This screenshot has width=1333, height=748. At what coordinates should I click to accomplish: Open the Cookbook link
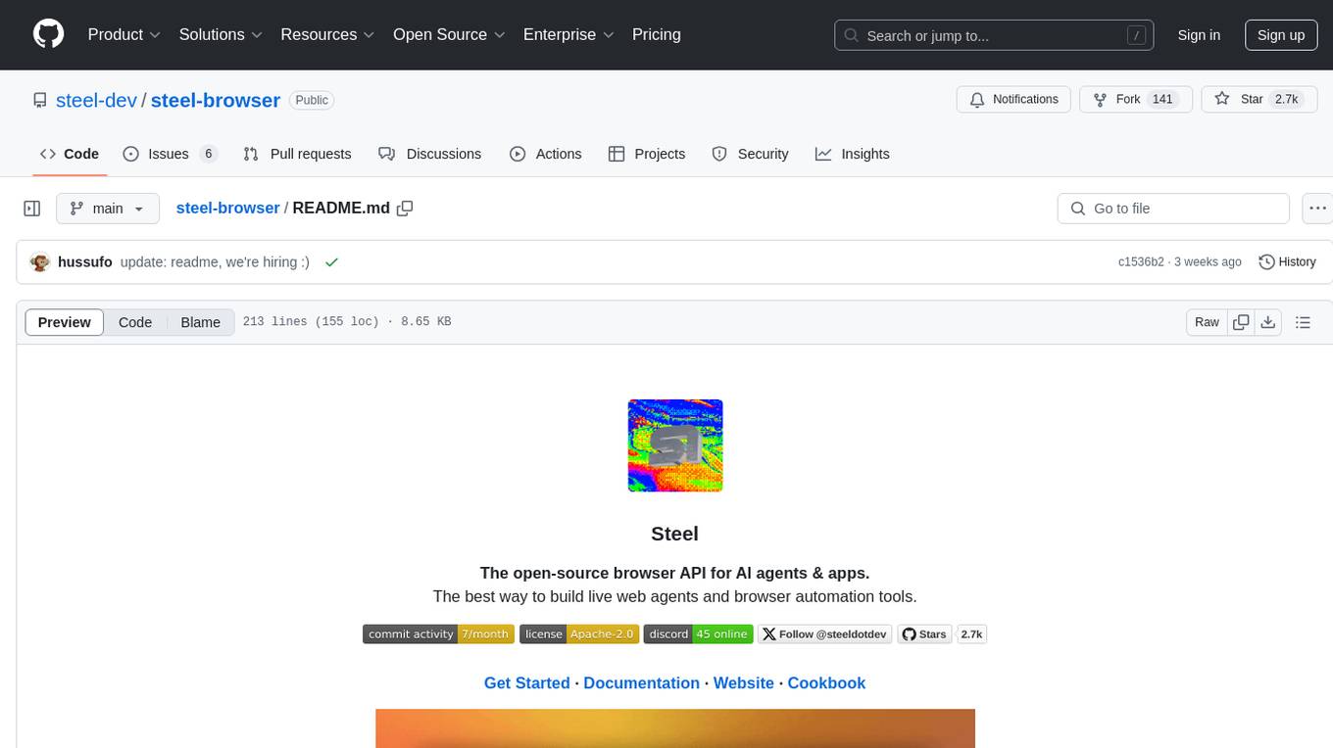pos(826,683)
